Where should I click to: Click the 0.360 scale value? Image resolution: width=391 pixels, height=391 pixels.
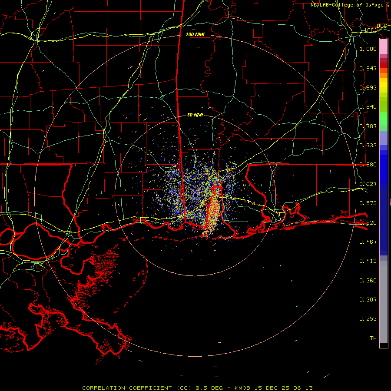(368, 280)
